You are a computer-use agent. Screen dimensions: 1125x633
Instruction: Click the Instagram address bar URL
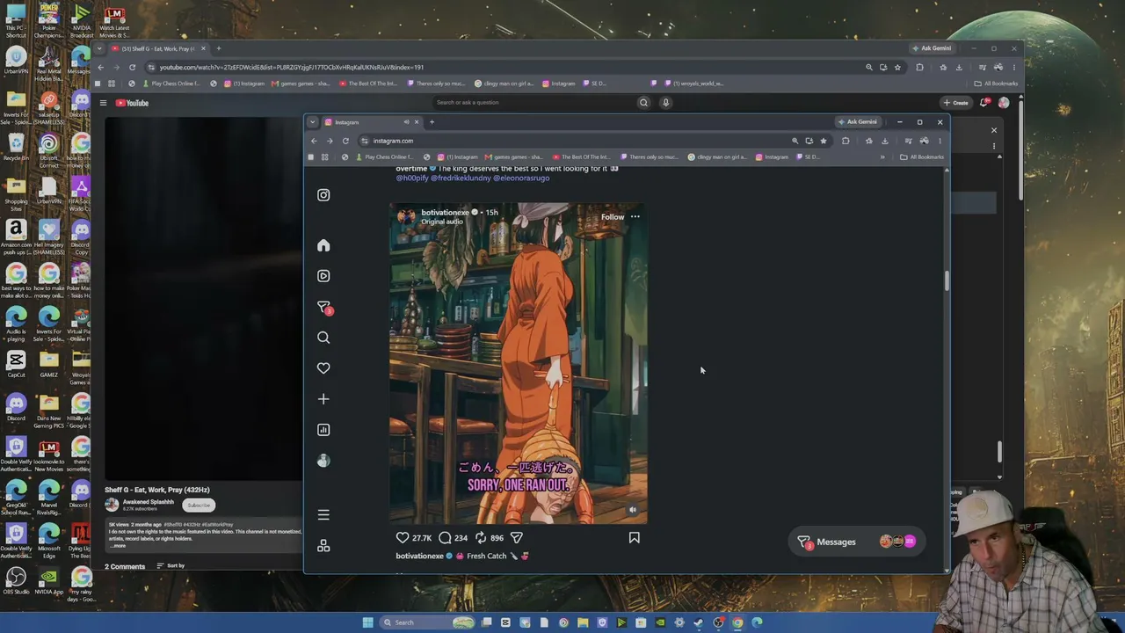[393, 141]
